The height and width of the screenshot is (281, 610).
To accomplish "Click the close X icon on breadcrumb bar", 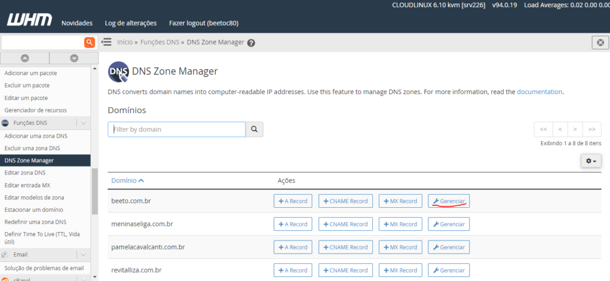I will pyautogui.click(x=600, y=42).
